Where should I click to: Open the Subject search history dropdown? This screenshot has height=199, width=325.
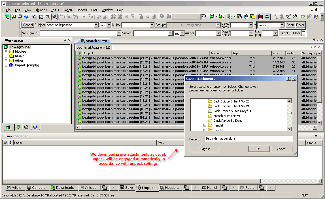pyautogui.click(x=96, y=25)
